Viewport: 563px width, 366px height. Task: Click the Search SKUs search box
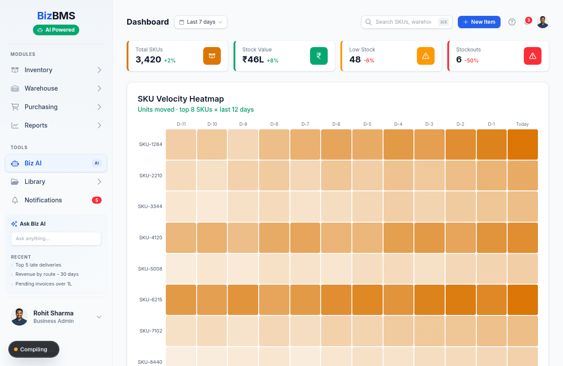(402, 22)
